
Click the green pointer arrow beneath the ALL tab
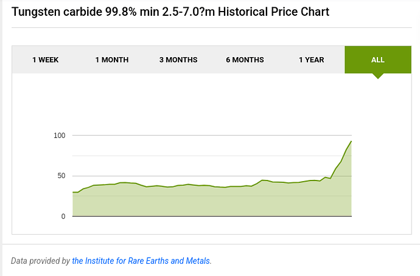click(x=378, y=76)
